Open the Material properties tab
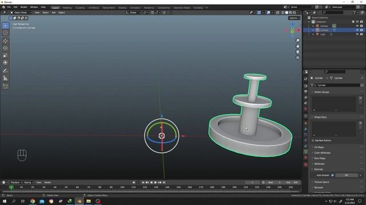This screenshot has height=205, width=366. pos(305,158)
